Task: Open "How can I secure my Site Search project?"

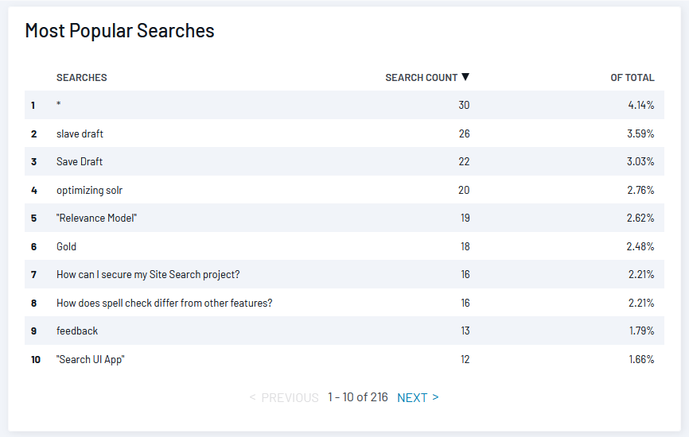Action: [148, 275]
